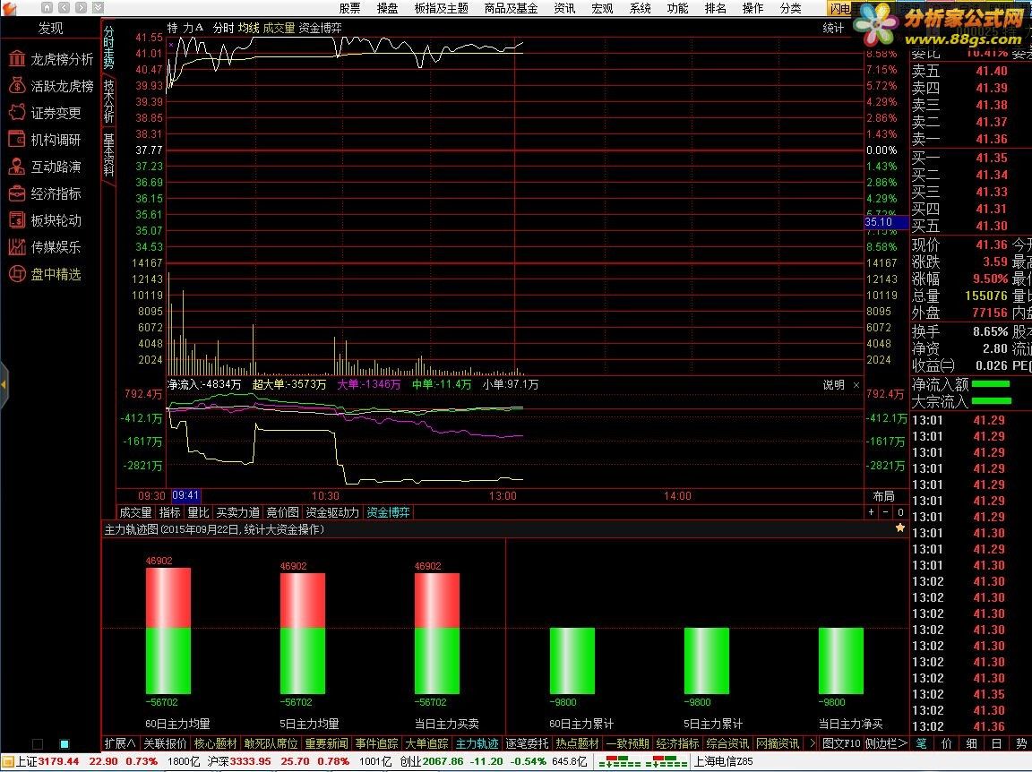Select the 分时走势 vertical tab

108,47
